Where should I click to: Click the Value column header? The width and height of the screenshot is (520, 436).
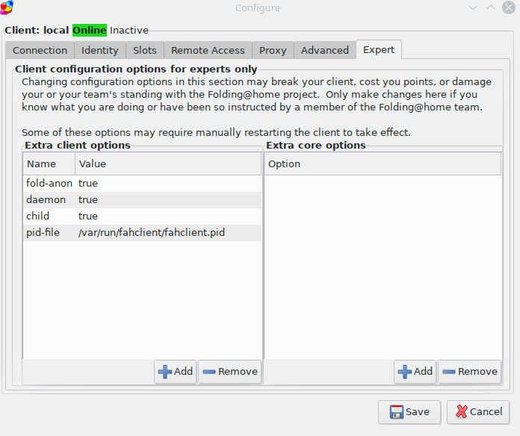coord(168,163)
